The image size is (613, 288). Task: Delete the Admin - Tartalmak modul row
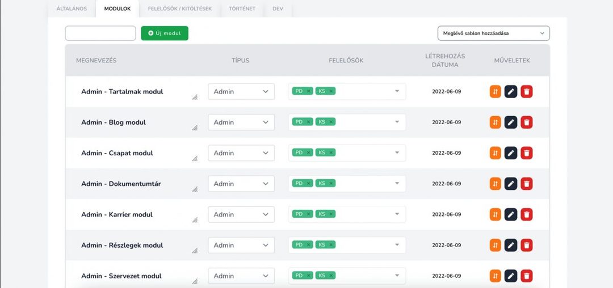click(x=527, y=92)
